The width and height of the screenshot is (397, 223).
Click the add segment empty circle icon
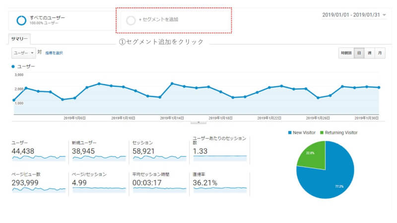coord(131,20)
